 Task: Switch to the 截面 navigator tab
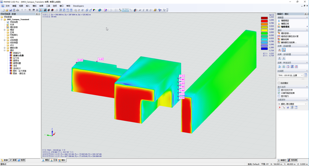[21, 160]
